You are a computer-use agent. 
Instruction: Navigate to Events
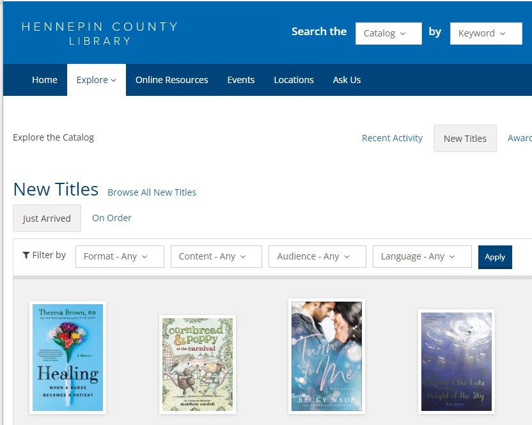point(241,80)
